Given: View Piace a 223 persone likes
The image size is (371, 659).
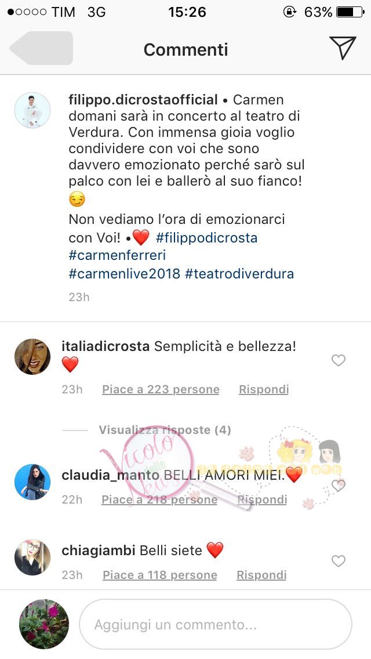Looking at the screenshot, I should [x=161, y=390].
